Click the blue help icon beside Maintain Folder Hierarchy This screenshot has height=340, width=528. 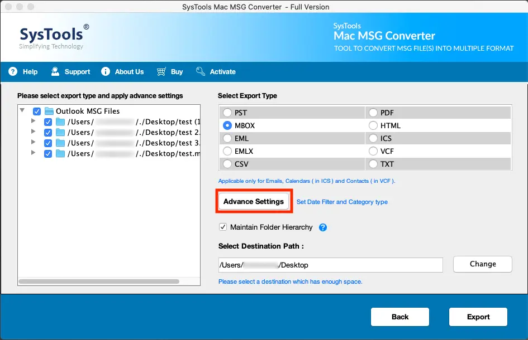pos(322,227)
